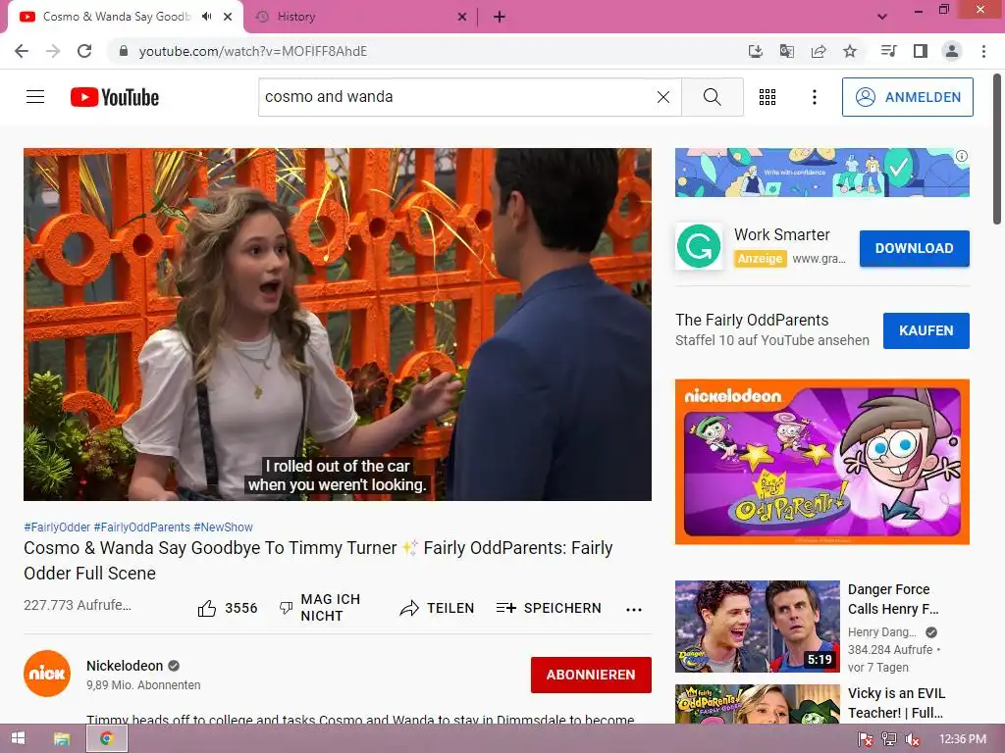
Task: Translate this page icon
Action: click(787, 51)
